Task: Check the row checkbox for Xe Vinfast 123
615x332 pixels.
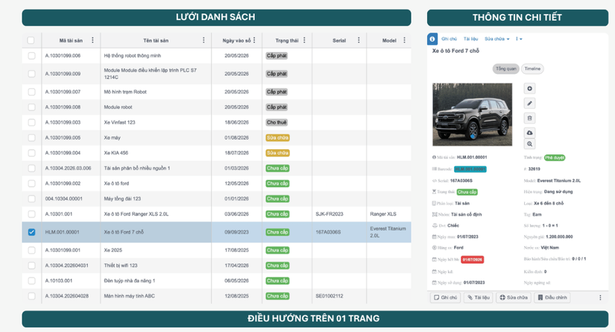Action: click(x=31, y=122)
